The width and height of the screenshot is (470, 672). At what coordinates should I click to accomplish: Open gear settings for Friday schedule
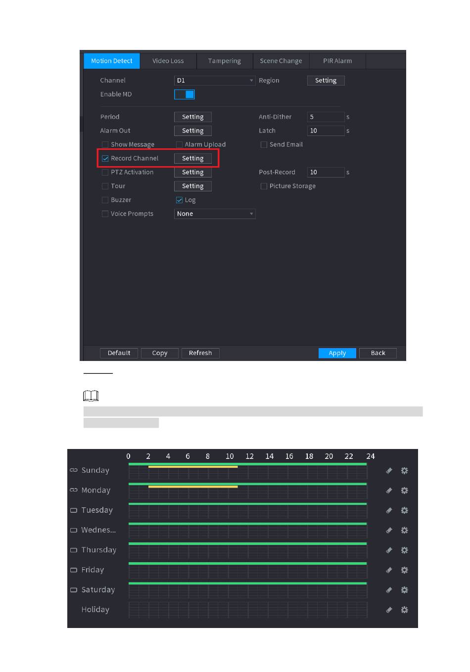404,570
